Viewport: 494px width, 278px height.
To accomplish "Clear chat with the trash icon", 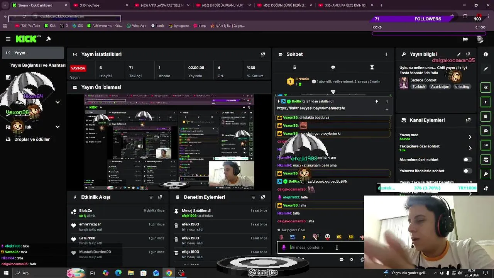I will [294, 67].
